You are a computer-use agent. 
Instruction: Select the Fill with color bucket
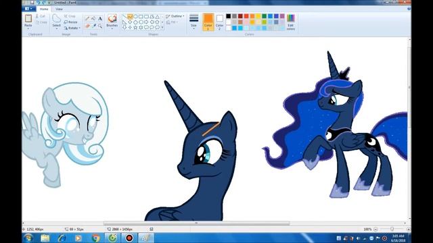pyautogui.click(x=93, y=18)
